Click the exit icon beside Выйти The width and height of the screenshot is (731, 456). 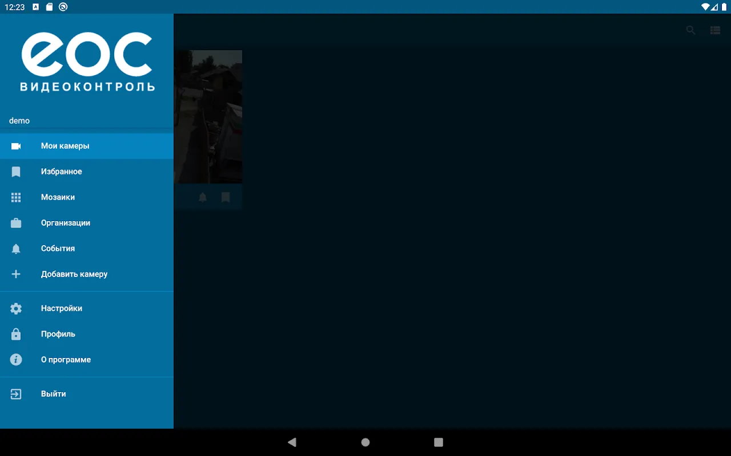coord(16,394)
